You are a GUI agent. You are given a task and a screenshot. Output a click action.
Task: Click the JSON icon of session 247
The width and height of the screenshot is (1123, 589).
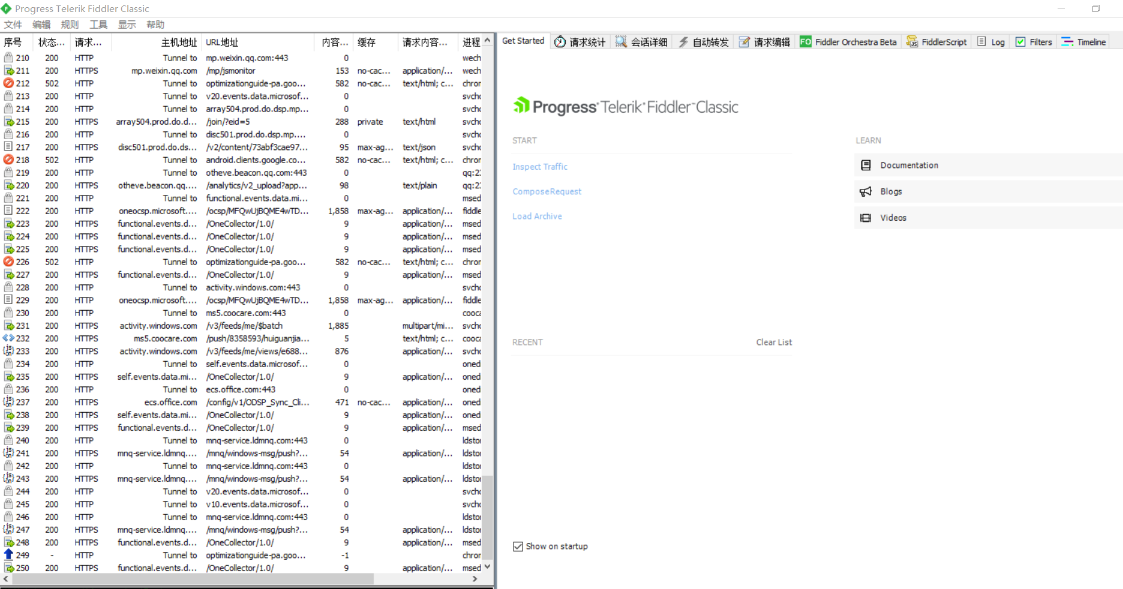point(8,530)
